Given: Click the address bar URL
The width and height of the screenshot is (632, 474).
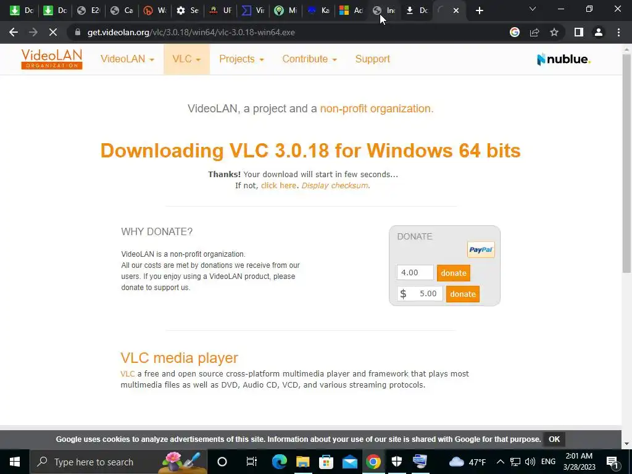Looking at the screenshot, I should click(x=191, y=32).
